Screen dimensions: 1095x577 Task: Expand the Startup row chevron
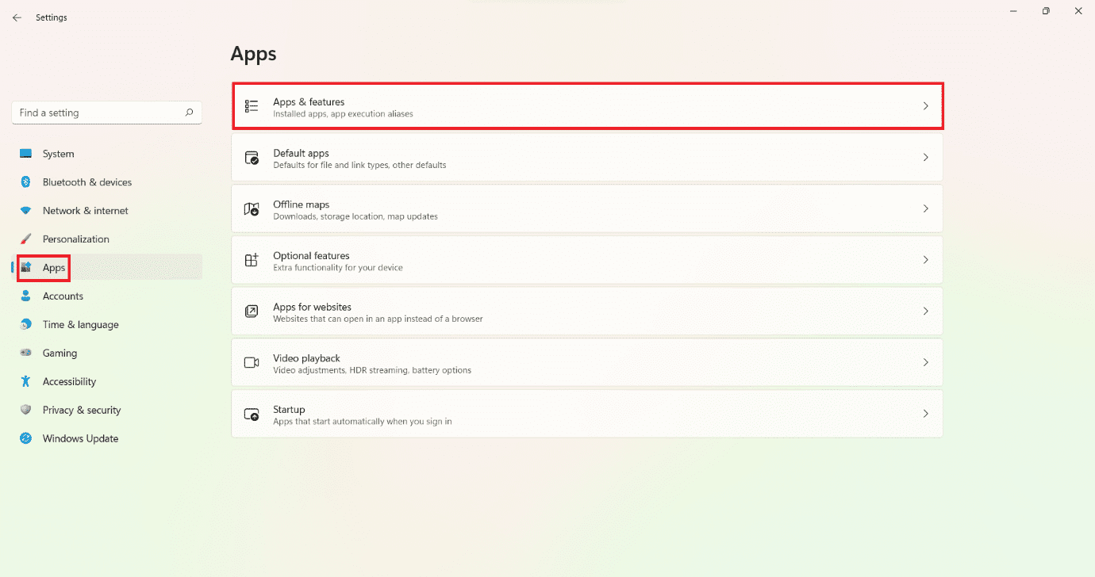925,414
